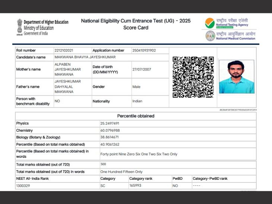Click the category rank value 165993
Image resolution: width=272 pixels, height=204 pixels.
[x=135, y=185]
